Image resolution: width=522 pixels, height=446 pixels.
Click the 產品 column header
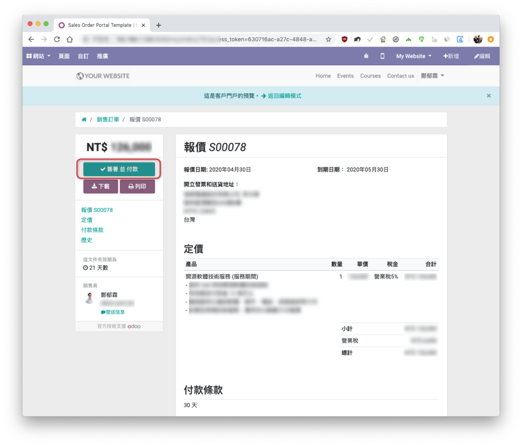click(x=191, y=264)
